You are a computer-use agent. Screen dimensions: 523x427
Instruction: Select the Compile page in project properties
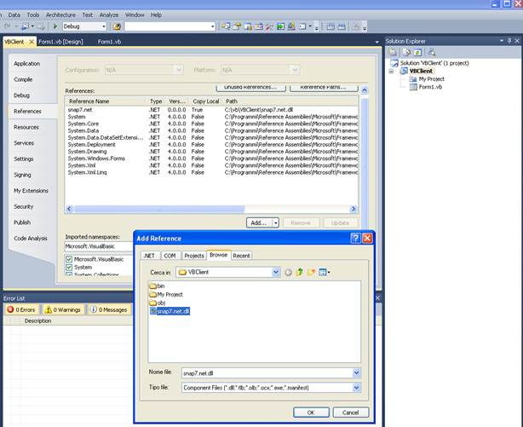(x=23, y=79)
